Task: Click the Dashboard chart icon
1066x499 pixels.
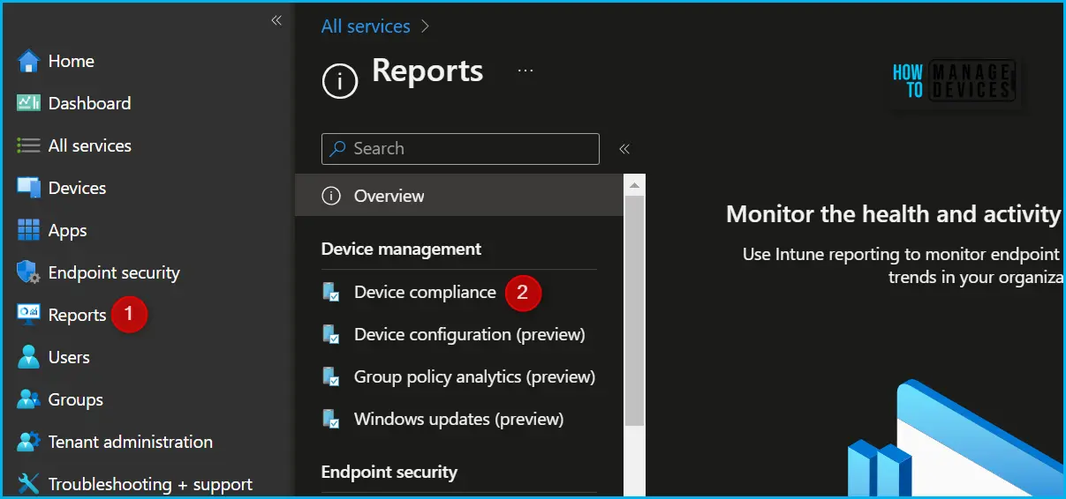Action: tap(28, 103)
